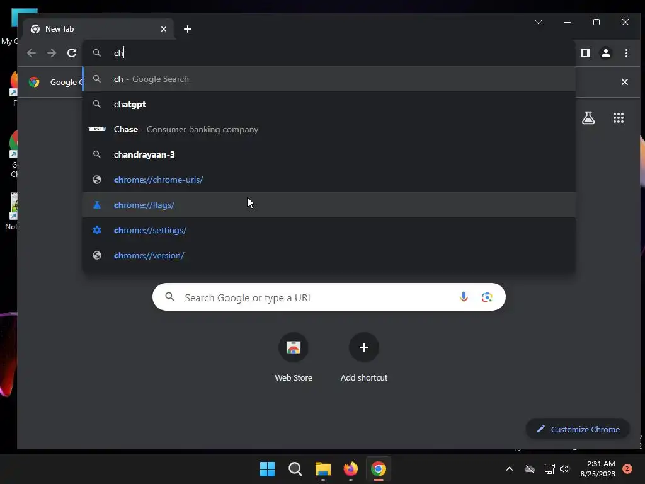This screenshot has width=645, height=484.
Task: Open the notification badge showing 2
Action: (627, 469)
